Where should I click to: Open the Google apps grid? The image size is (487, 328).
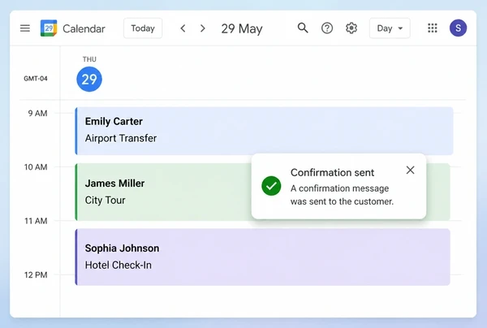(433, 28)
